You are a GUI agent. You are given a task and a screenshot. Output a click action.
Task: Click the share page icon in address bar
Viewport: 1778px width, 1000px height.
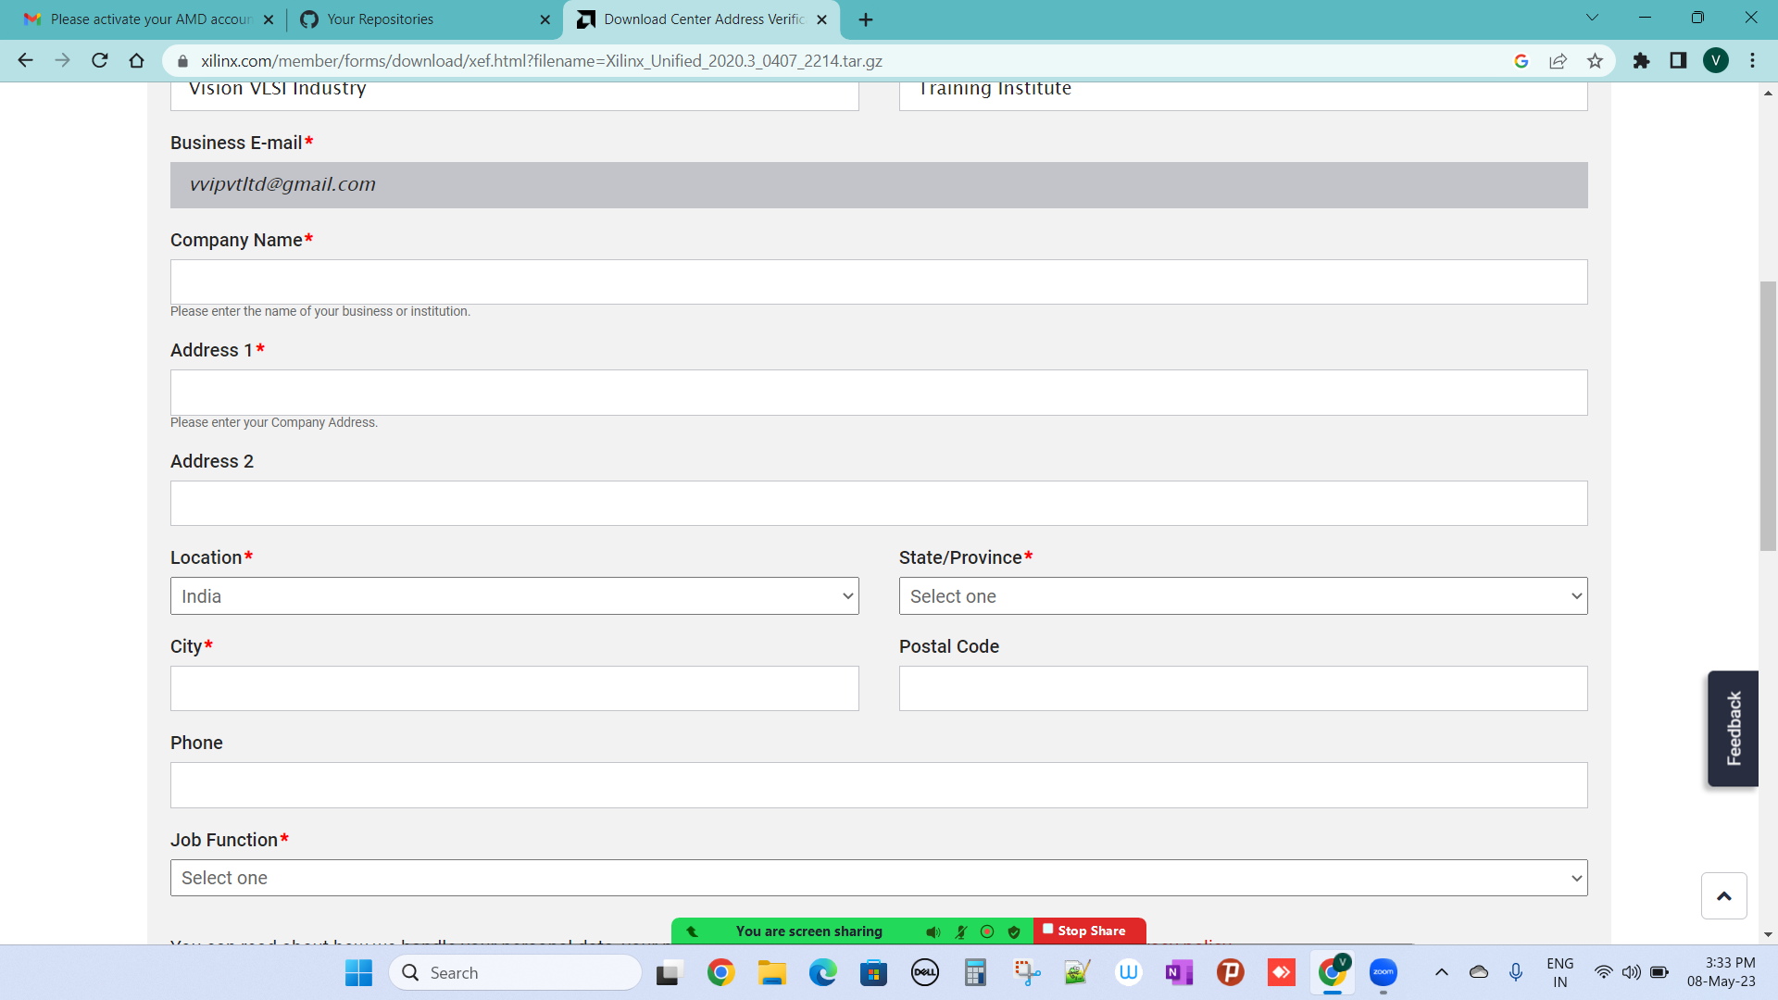coord(1558,61)
